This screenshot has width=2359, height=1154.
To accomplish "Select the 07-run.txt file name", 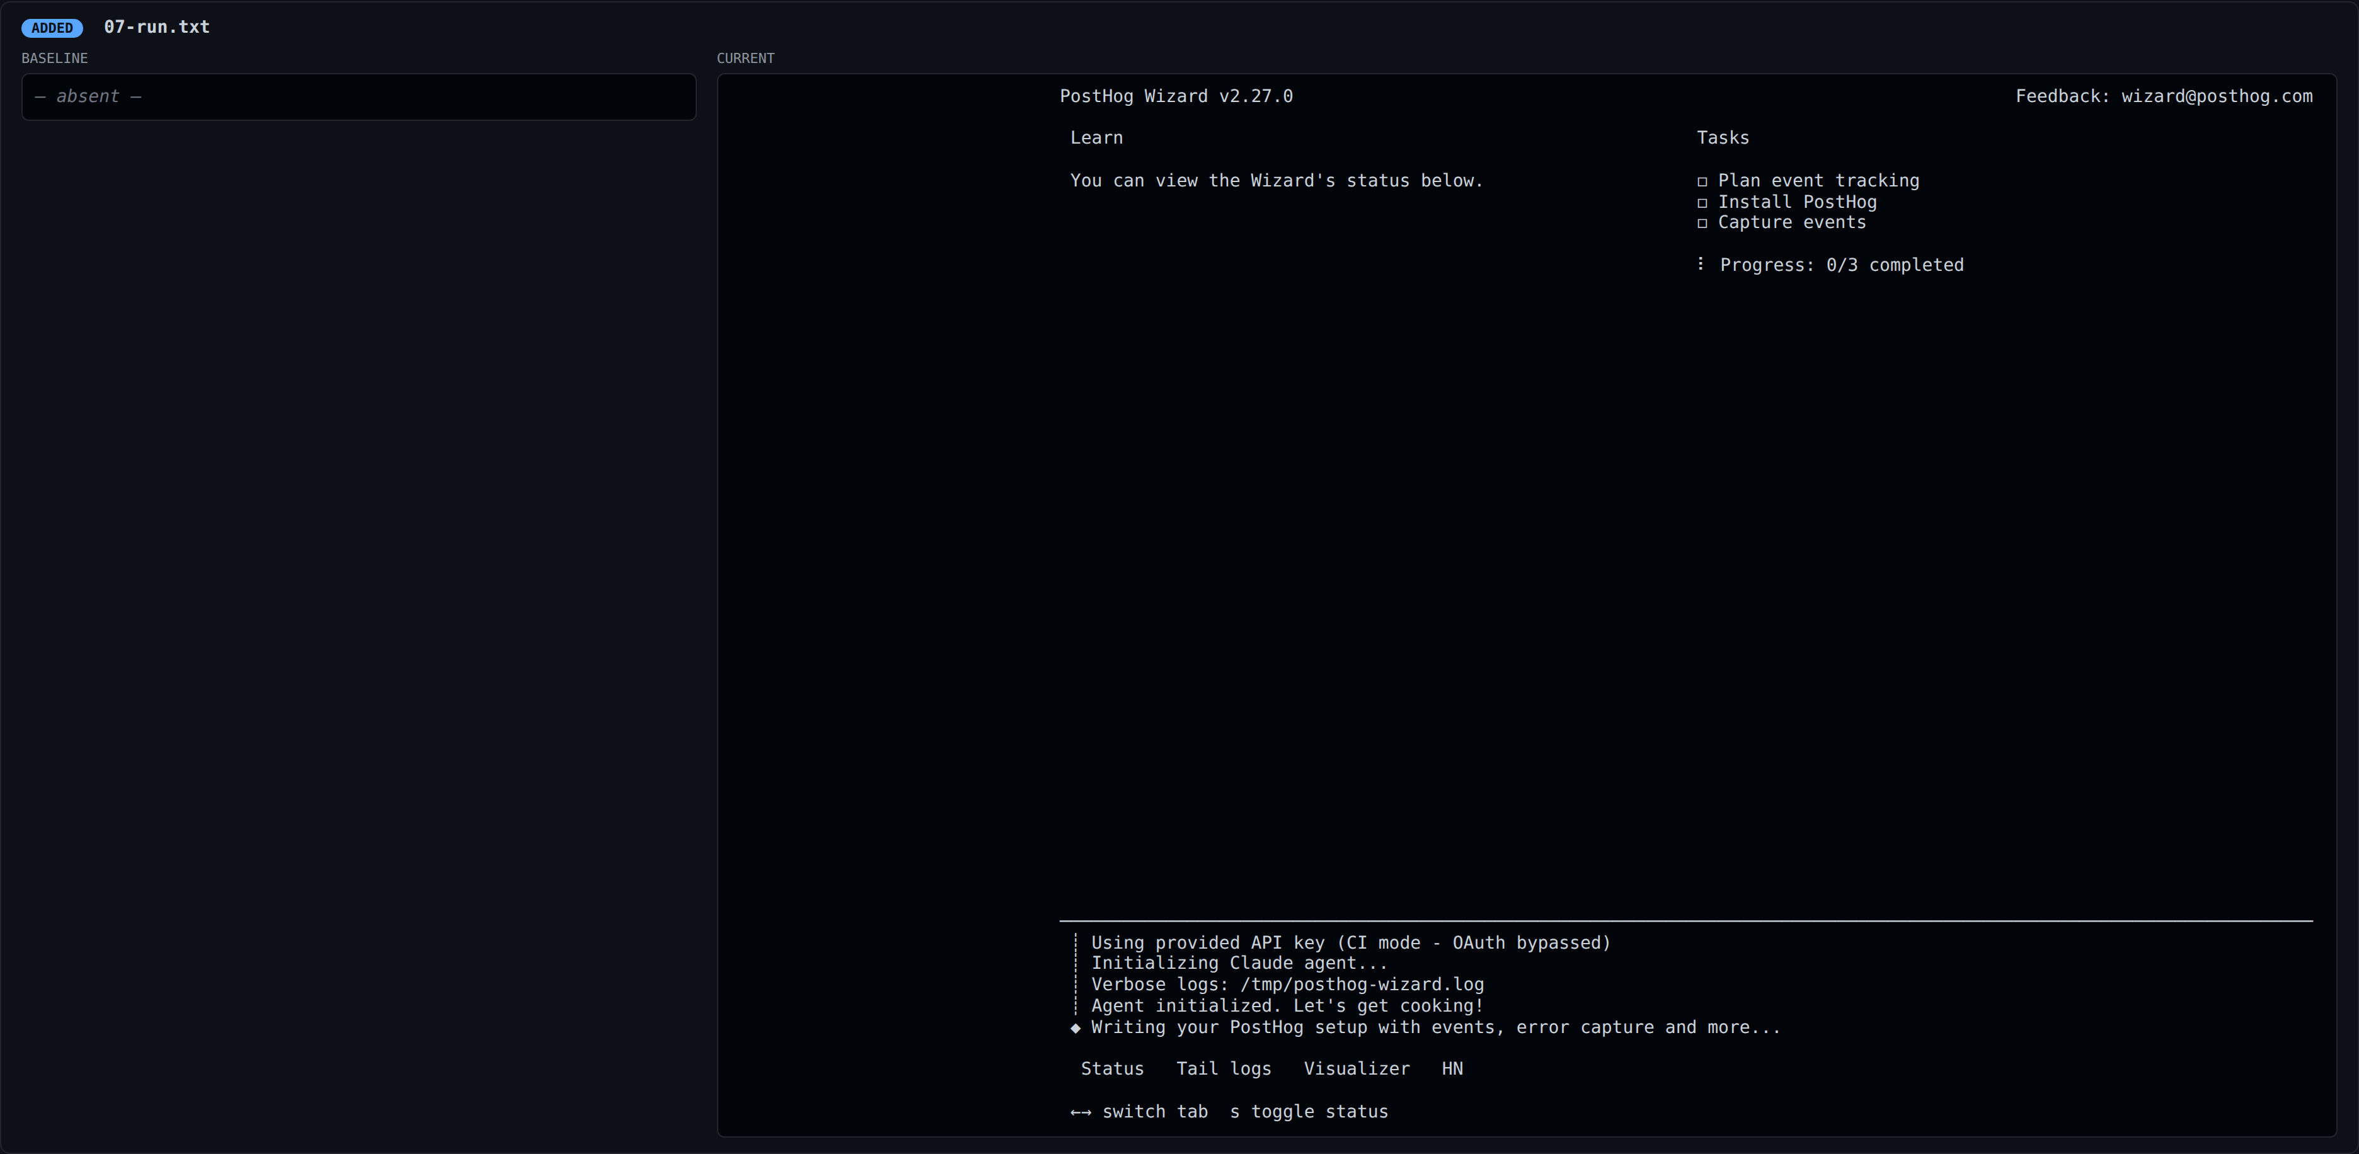I will coord(157,26).
